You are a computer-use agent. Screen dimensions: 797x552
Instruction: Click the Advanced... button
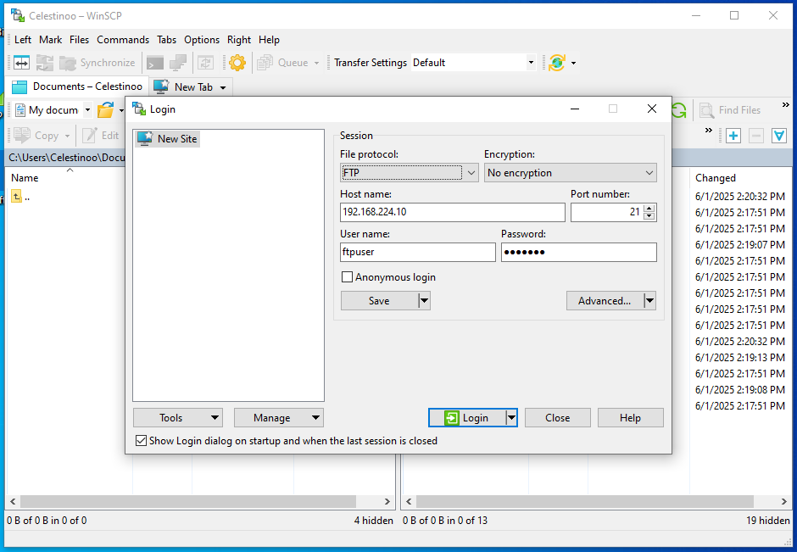(x=604, y=301)
